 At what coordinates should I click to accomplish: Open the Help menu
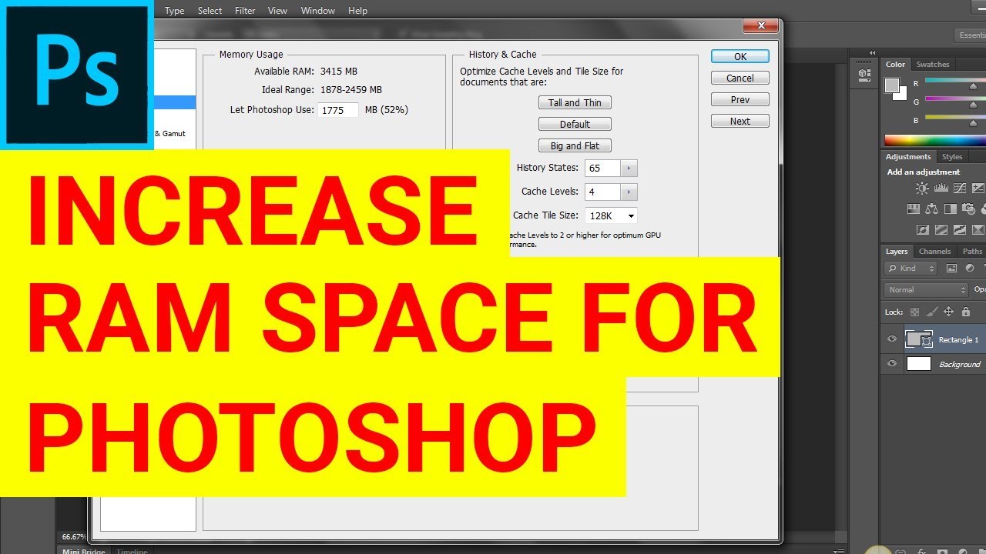coord(357,11)
